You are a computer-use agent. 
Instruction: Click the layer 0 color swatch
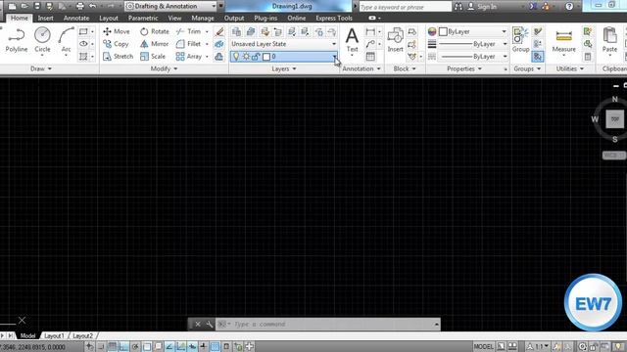coord(266,57)
